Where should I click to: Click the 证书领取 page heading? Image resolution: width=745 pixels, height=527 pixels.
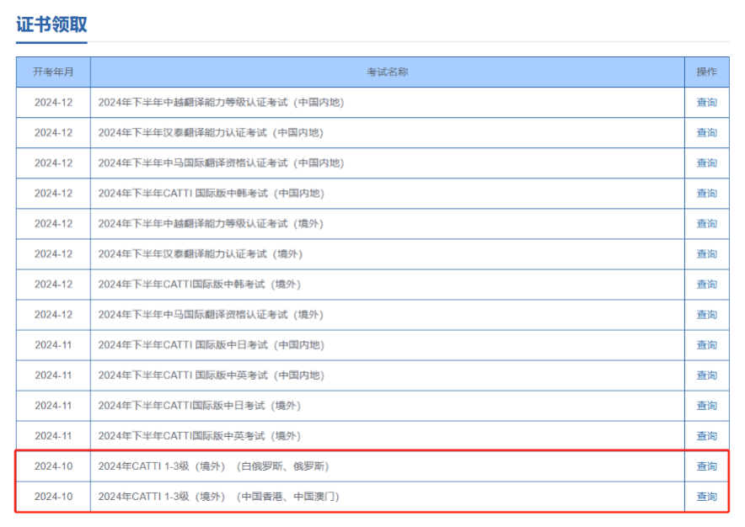tap(51, 24)
